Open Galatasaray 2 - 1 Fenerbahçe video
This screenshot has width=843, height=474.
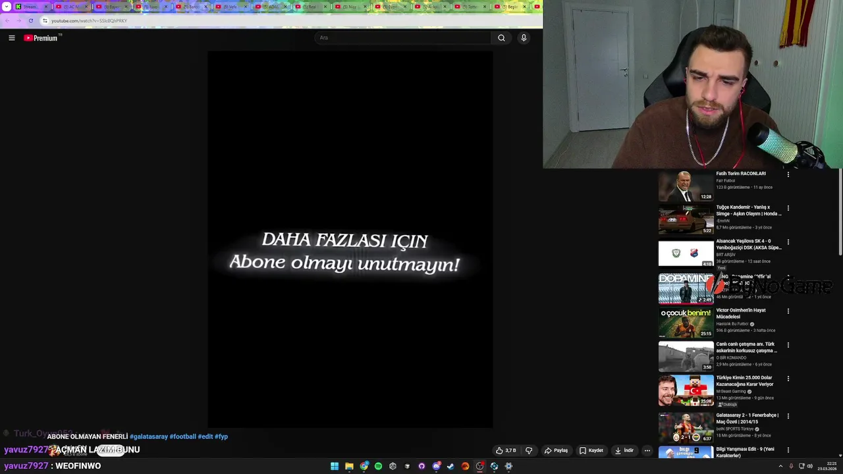tap(748, 418)
